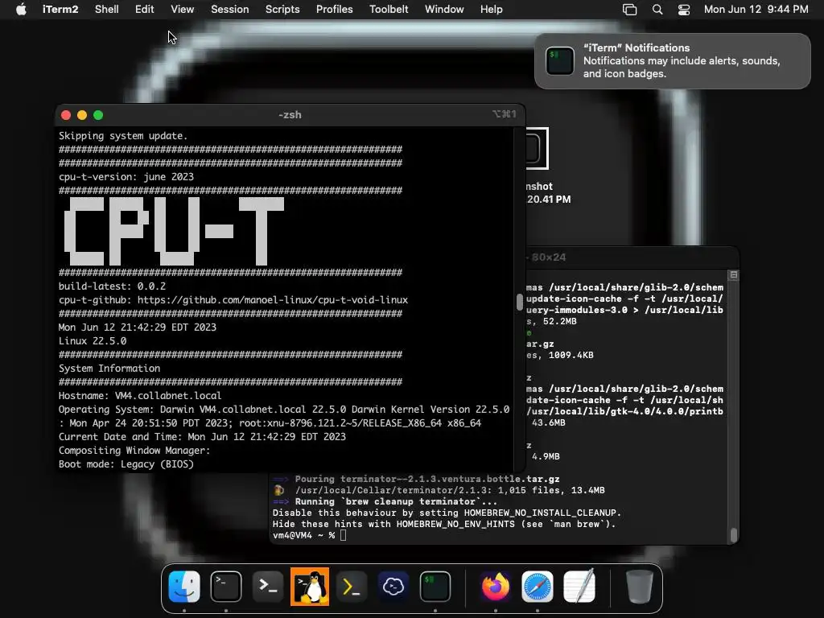Open the Toolbelt menu
The image size is (824, 618).
click(x=389, y=10)
